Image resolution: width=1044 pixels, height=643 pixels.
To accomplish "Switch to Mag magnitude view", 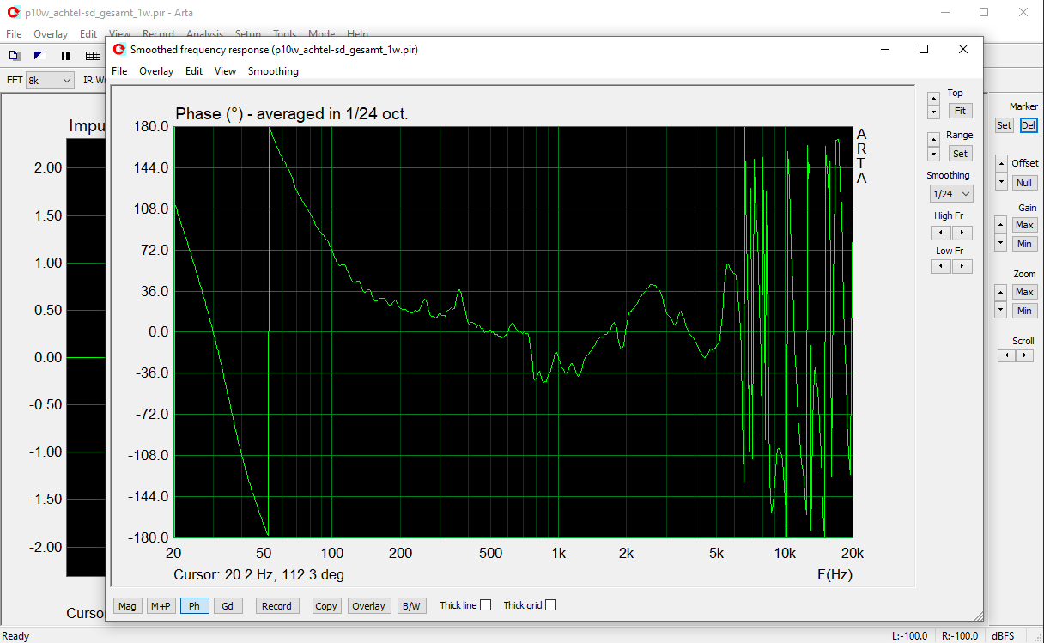I will (127, 606).
